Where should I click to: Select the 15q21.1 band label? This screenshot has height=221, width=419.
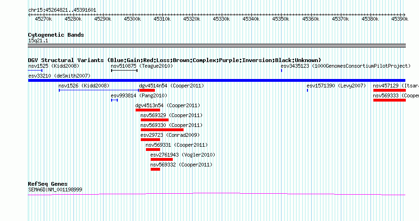click(x=38, y=40)
